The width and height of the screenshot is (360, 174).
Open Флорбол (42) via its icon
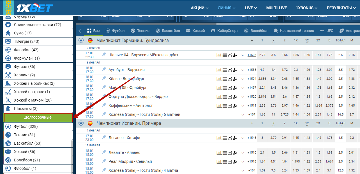click(8, 50)
